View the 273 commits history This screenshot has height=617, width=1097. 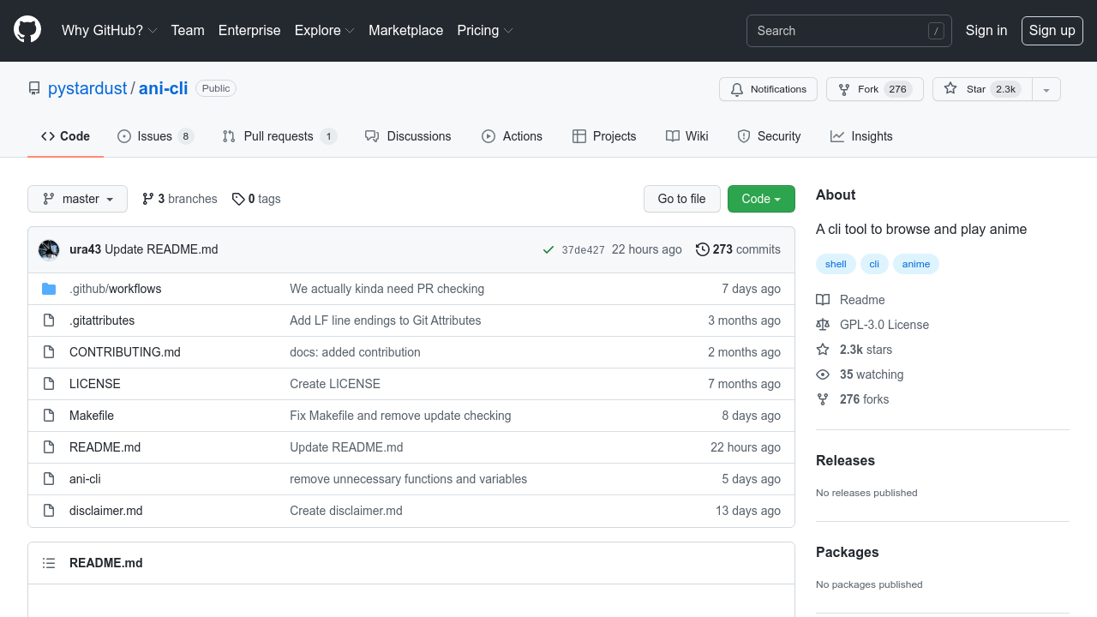tap(738, 249)
